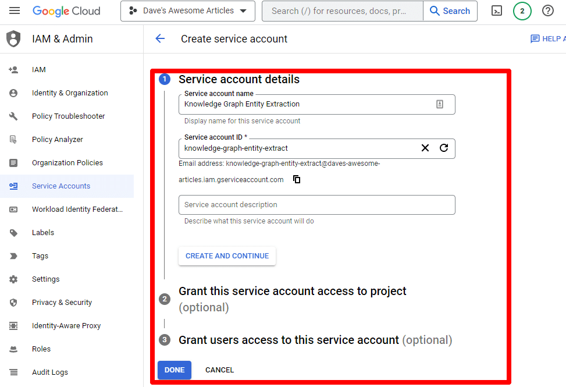Open the Cloud Shell terminal icon
Image resolution: width=566 pixels, height=387 pixels.
[x=496, y=11]
